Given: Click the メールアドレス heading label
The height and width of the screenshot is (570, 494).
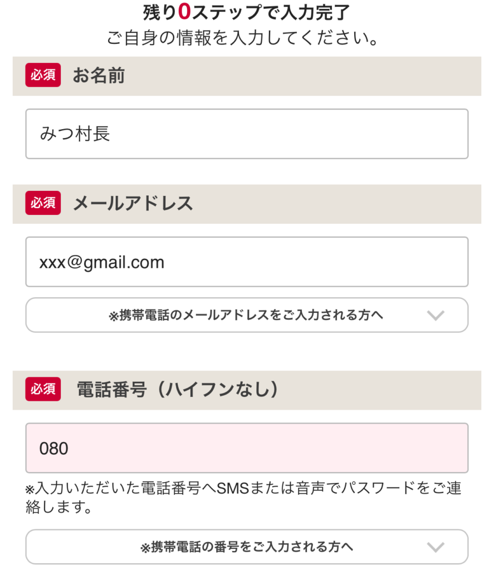Looking at the screenshot, I should 133,204.
